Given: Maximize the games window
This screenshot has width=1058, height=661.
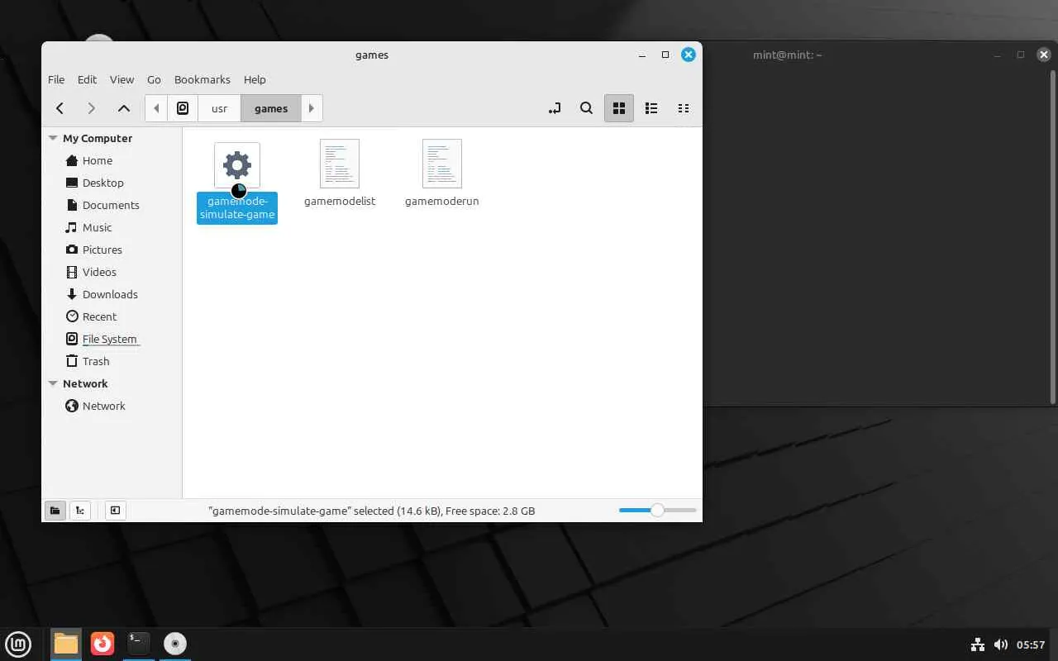Looking at the screenshot, I should coord(665,55).
